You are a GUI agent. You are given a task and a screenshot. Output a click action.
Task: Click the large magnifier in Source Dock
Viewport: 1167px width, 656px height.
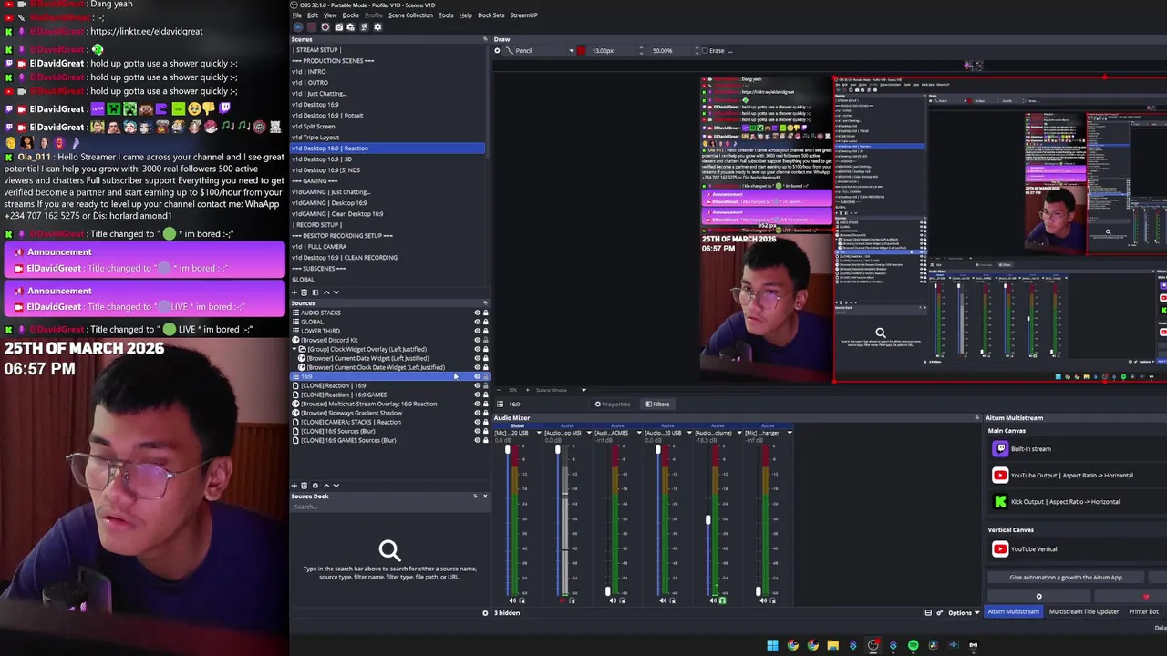pyautogui.click(x=389, y=549)
